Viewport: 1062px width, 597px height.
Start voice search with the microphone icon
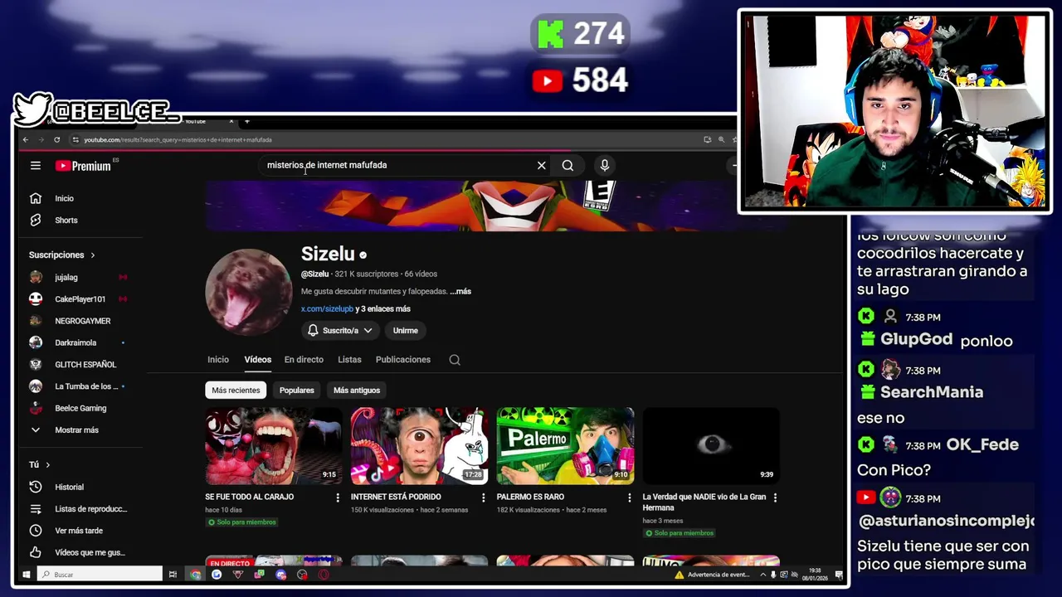605,166
